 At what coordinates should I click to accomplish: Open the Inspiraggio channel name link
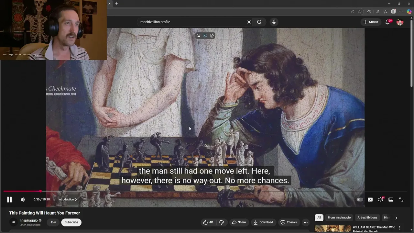point(29,220)
